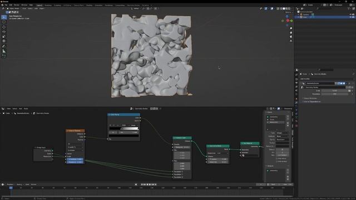Toggle Hide Value checkbox in sidebar

[277, 158]
